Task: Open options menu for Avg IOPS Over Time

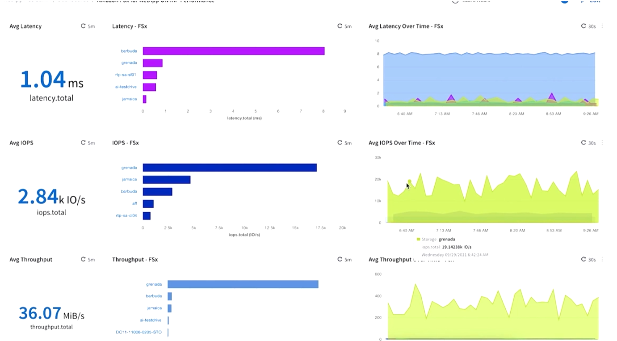Action: click(602, 143)
